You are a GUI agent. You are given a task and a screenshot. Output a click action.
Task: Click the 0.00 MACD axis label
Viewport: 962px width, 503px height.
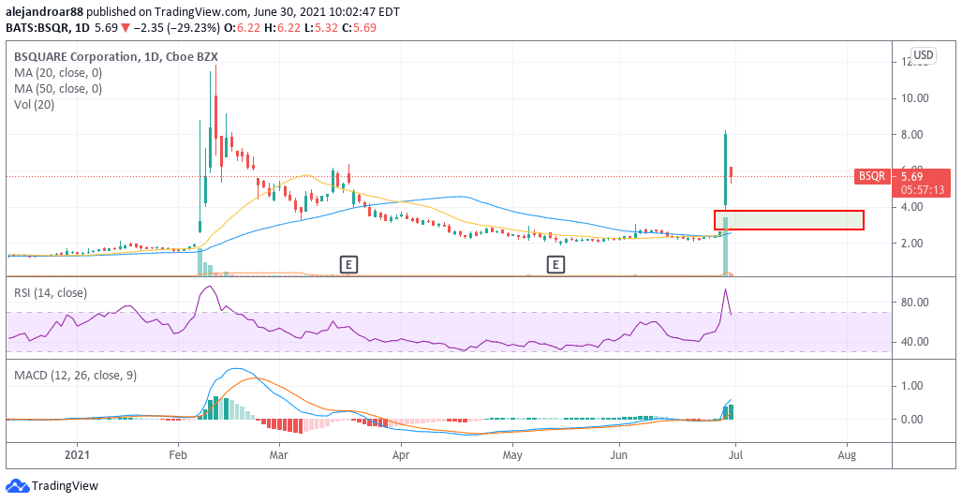[911, 420]
